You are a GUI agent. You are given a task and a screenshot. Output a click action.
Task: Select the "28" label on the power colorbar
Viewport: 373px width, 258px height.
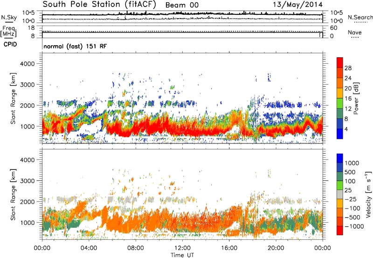click(x=348, y=68)
